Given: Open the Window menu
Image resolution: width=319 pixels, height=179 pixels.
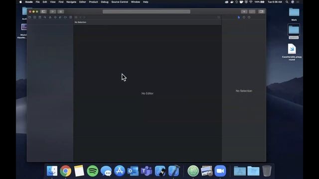Looking at the screenshot, I should tap(135, 2).
